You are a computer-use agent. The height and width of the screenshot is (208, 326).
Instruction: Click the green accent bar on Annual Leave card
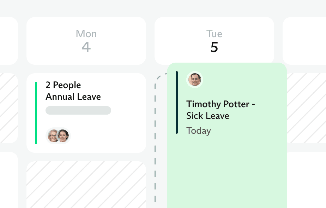tap(36, 113)
